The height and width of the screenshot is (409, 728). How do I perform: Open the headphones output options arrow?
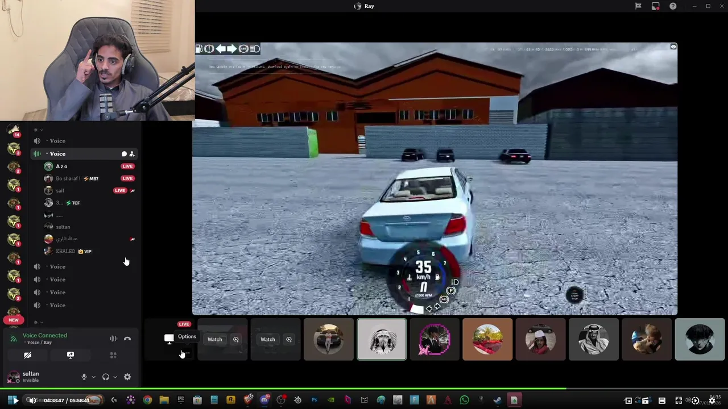(115, 377)
